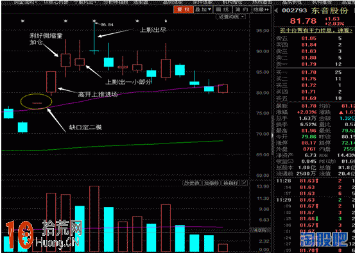Click the buy-four row price 81.71
The height and width of the screenshot is (253, 355).
pyautogui.click(x=309, y=92)
